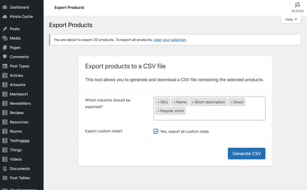Image resolution: width=307 pixels, height=190 pixels.
Task: Click the 'Export products to a CSV file' heading
Action: 125,66
